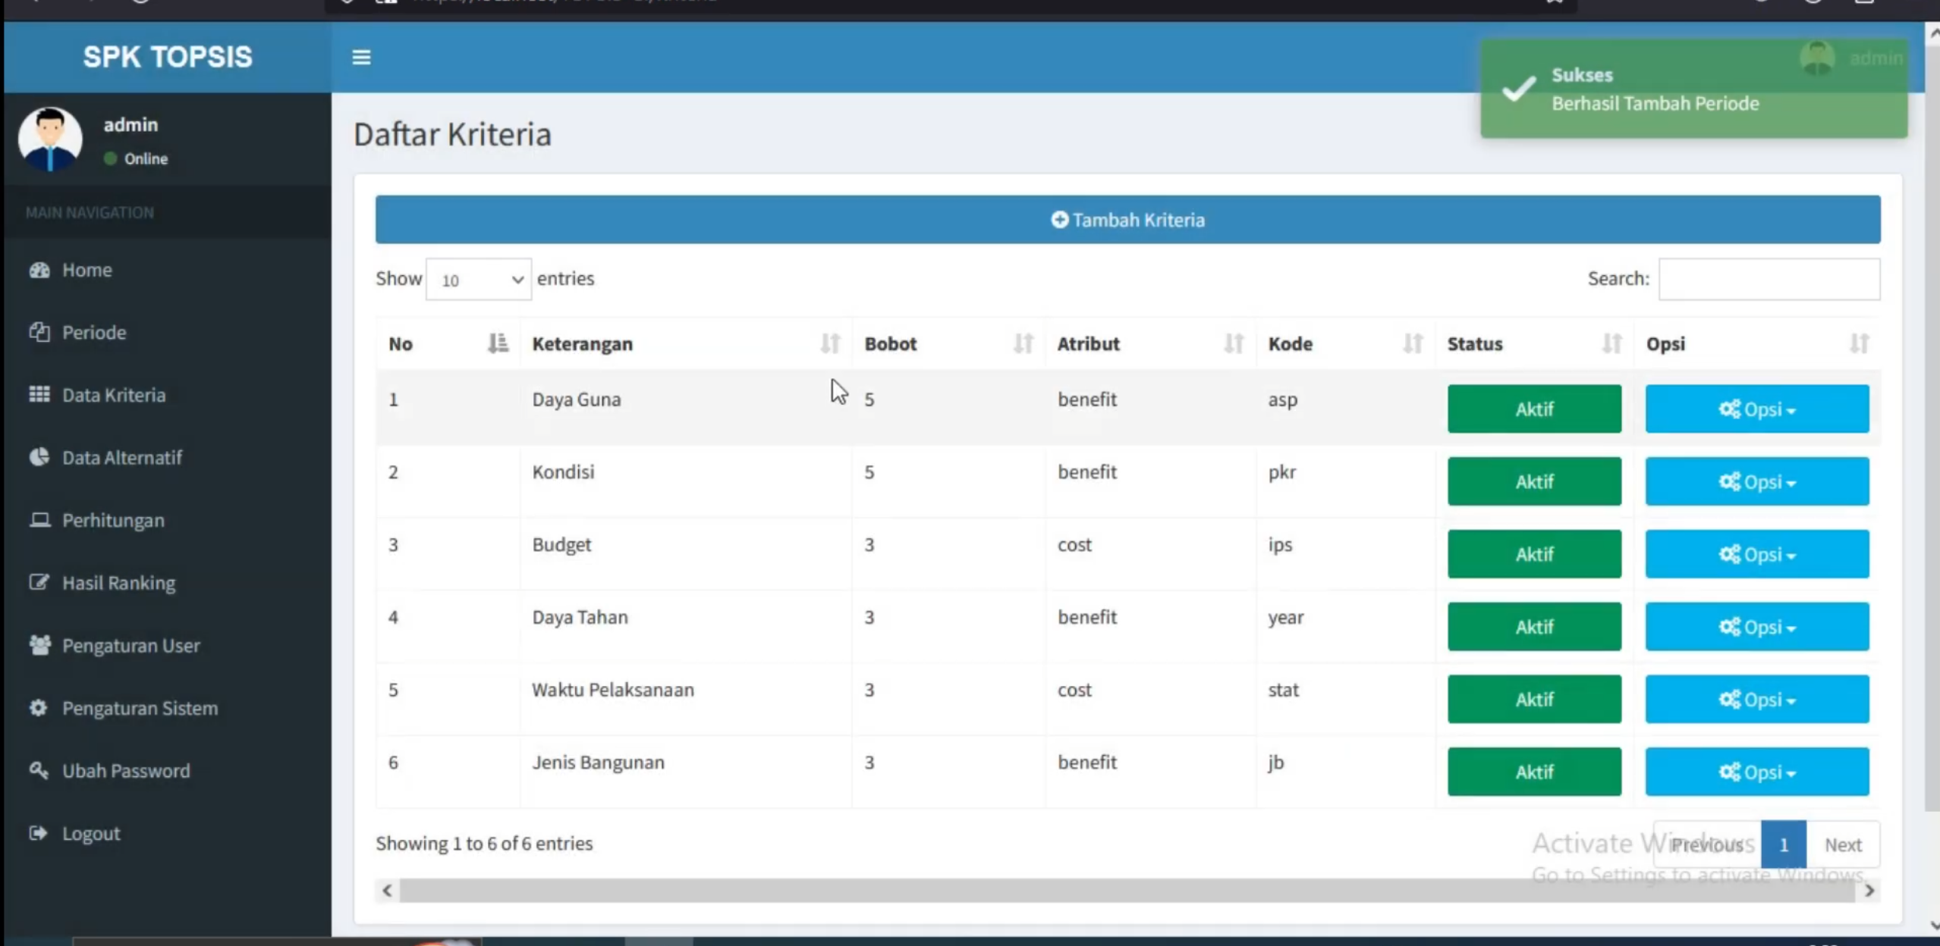Open Data Kriteria menu item
This screenshot has width=1940, height=946.
[x=167, y=395]
